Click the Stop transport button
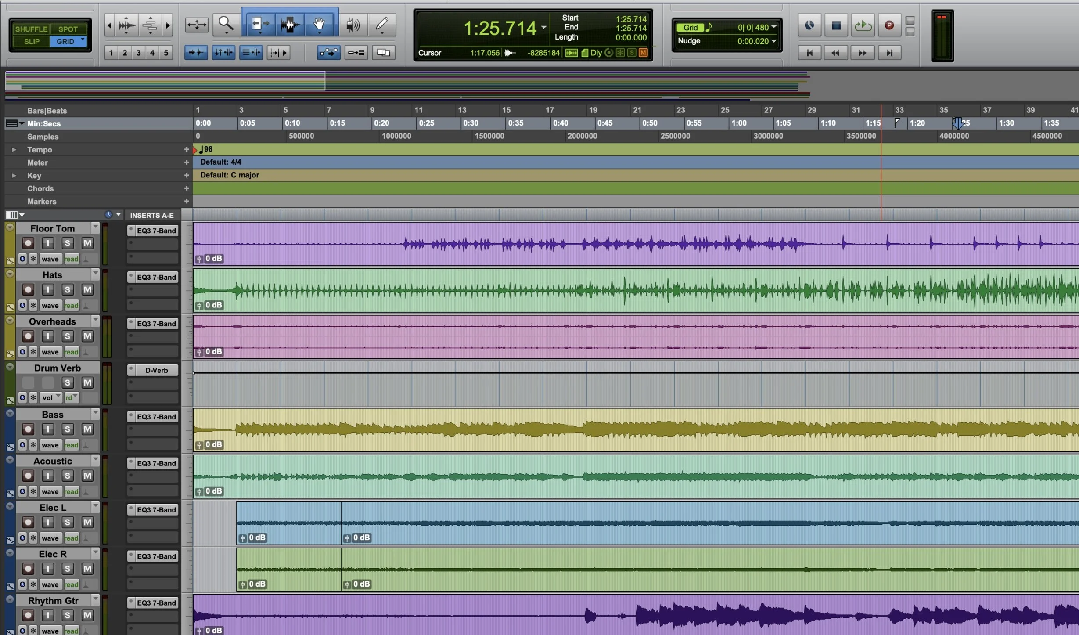The height and width of the screenshot is (635, 1079). click(x=836, y=25)
